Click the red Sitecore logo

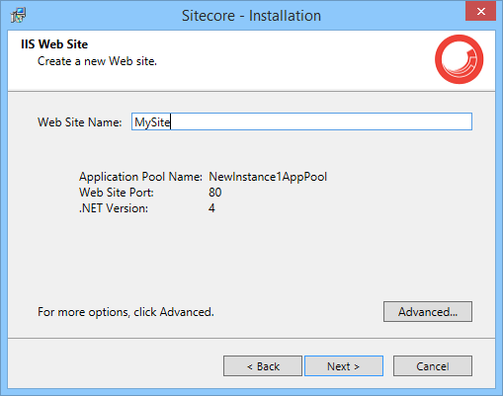tap(459, 59)
